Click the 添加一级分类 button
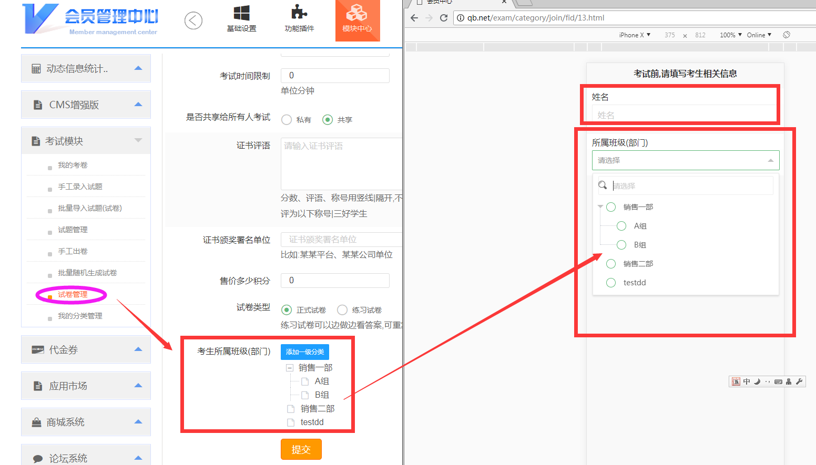Screen dimensions: 816x465 coord(305,352)
